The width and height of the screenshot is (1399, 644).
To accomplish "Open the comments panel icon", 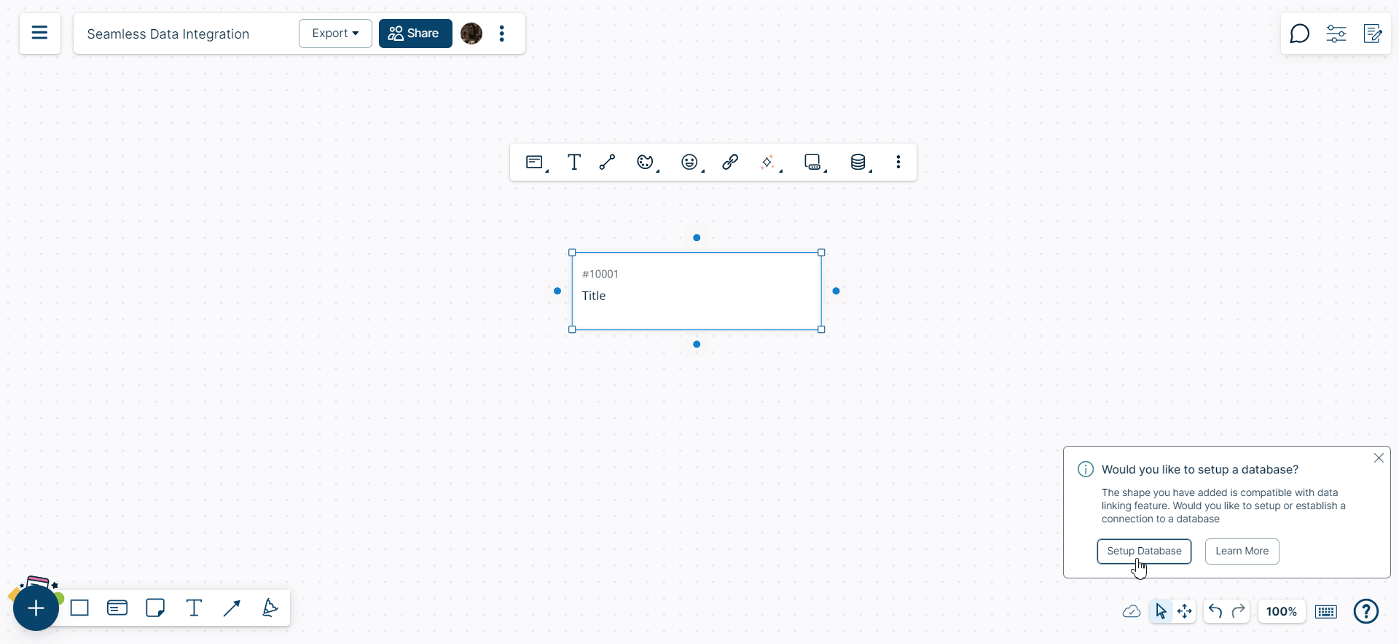I will (x=1299, y=34).
